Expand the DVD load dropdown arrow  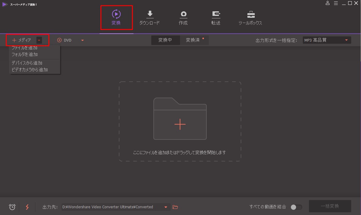pos(82,40)
